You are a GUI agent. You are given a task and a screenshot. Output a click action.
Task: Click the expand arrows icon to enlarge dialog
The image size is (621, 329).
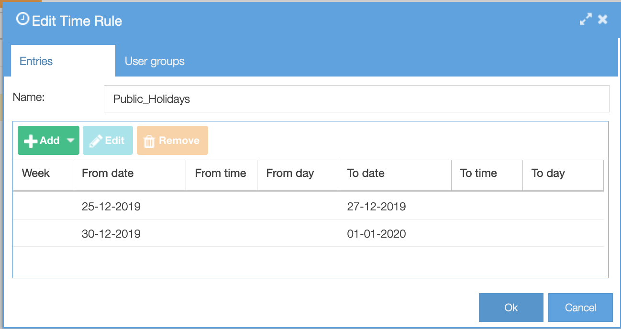[x=586, y=19]
